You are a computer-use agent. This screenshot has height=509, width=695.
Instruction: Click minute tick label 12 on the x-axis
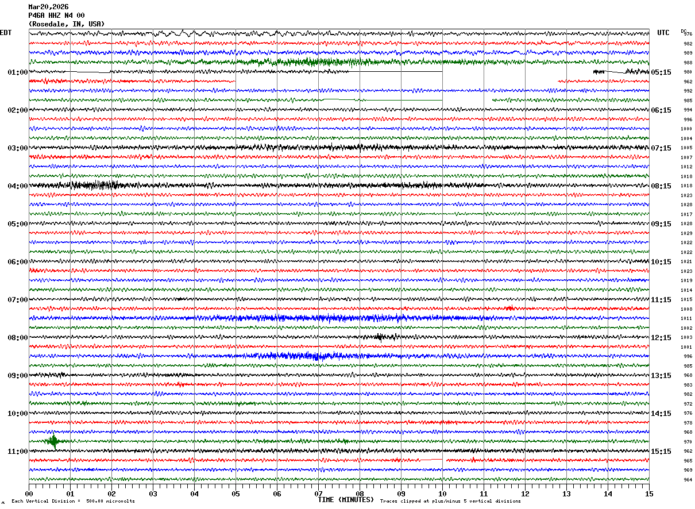(525, 493)
